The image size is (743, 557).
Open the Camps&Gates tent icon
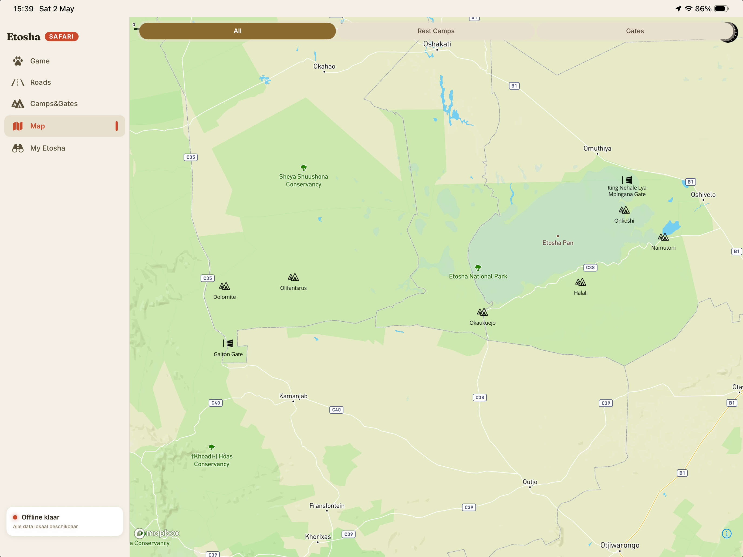coord(18,104)
